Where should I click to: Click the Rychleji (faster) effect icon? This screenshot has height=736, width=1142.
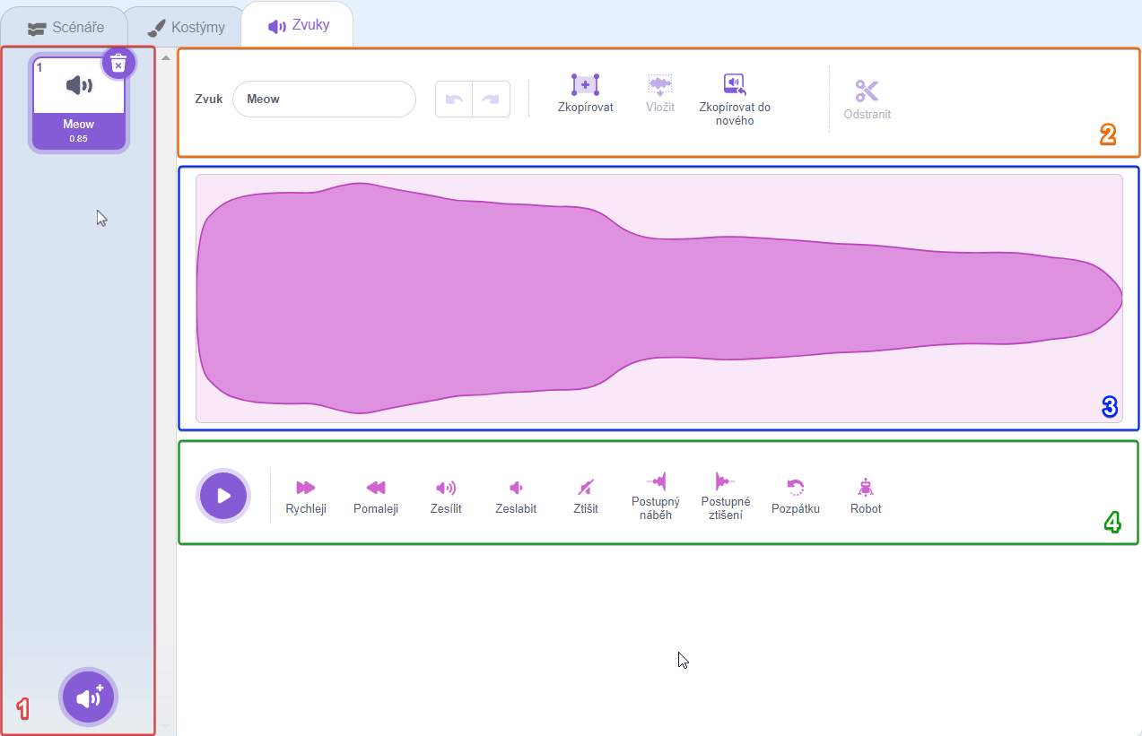(x=306, y=488)
